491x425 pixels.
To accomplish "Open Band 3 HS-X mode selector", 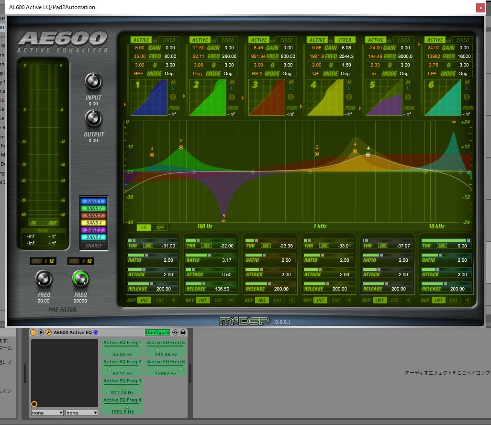I will tap(257, 74).
